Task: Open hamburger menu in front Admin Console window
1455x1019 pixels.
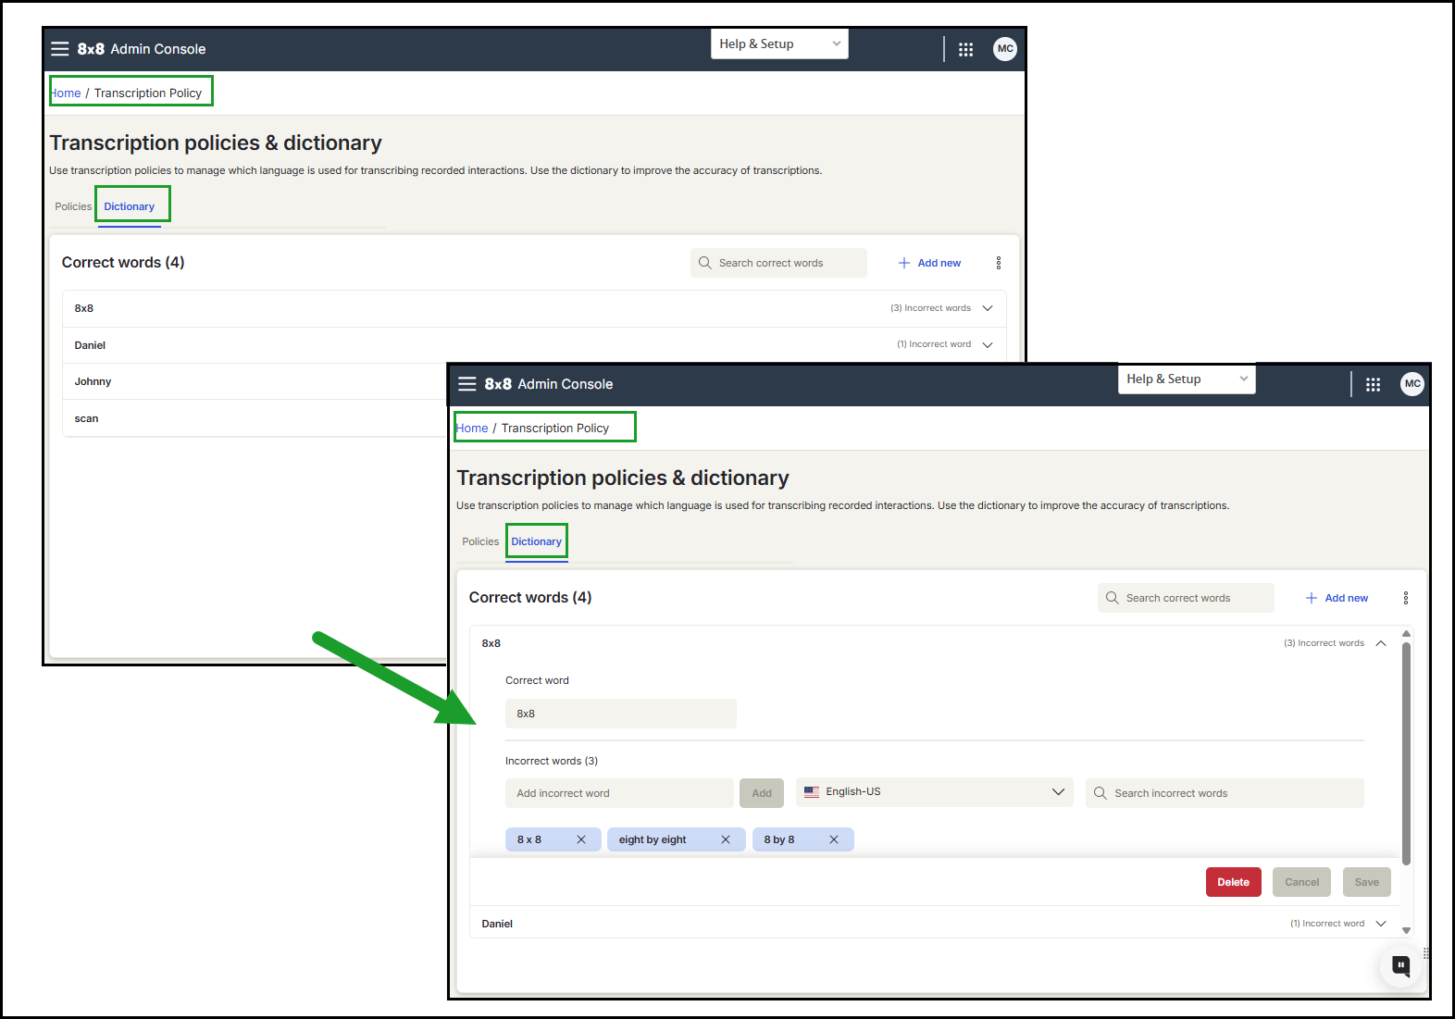Action: point(467,384)
